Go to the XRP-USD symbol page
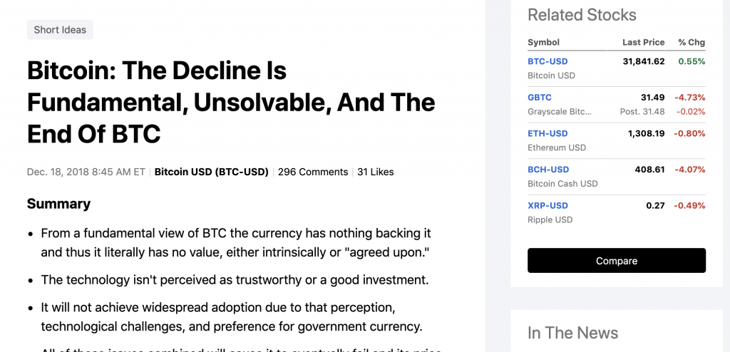The width and height of the screenshot is (730, 352). pos(547,206)
